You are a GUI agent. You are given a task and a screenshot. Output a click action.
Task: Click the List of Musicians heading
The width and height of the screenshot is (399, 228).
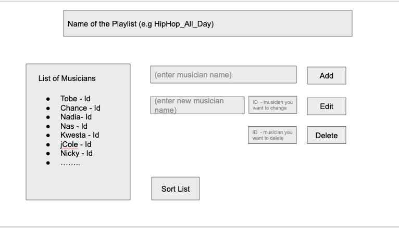click(x=67, y=79)
